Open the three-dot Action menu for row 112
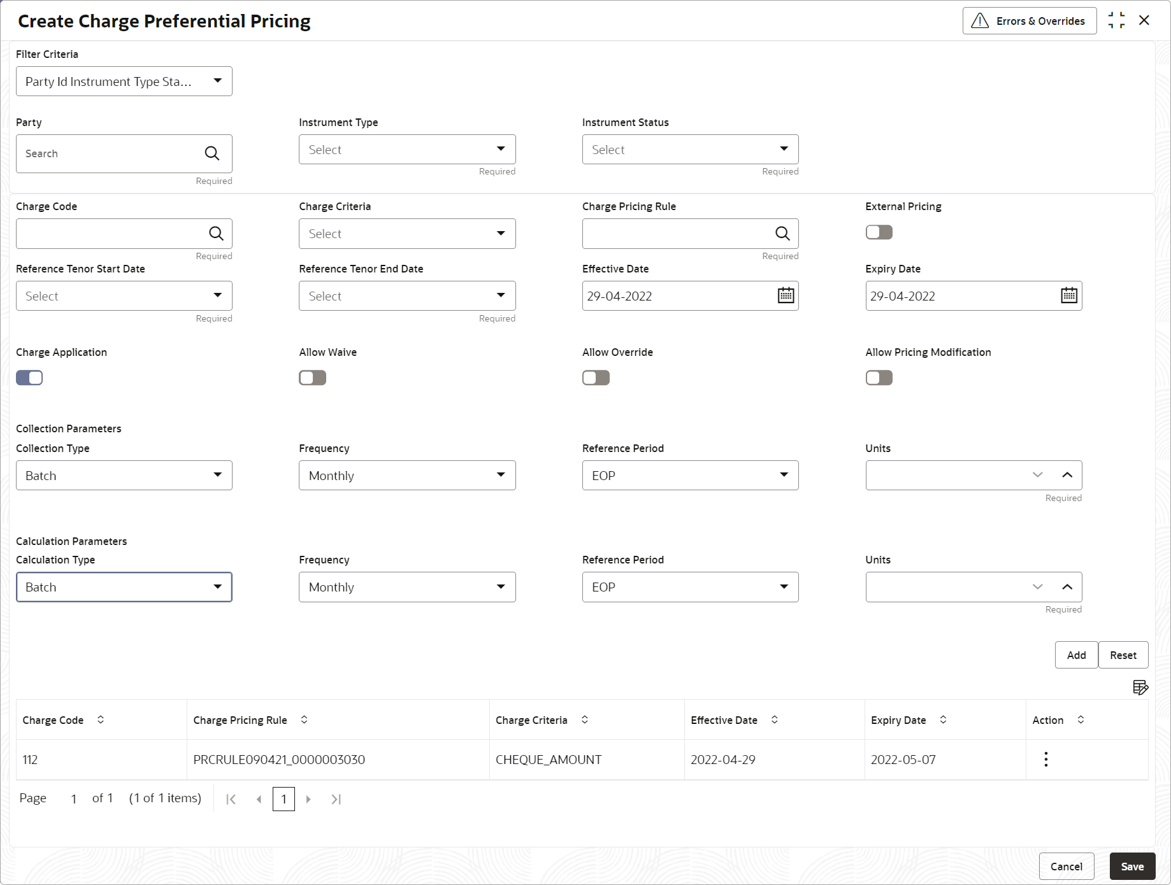The image size is (1171, 885). click(1045, 759)
